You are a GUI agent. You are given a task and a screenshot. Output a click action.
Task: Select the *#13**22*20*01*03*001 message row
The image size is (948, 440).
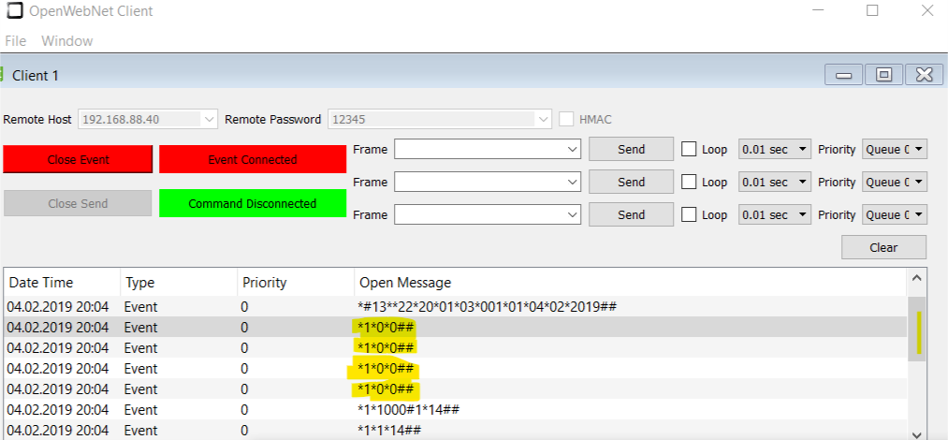click(456, 307)
